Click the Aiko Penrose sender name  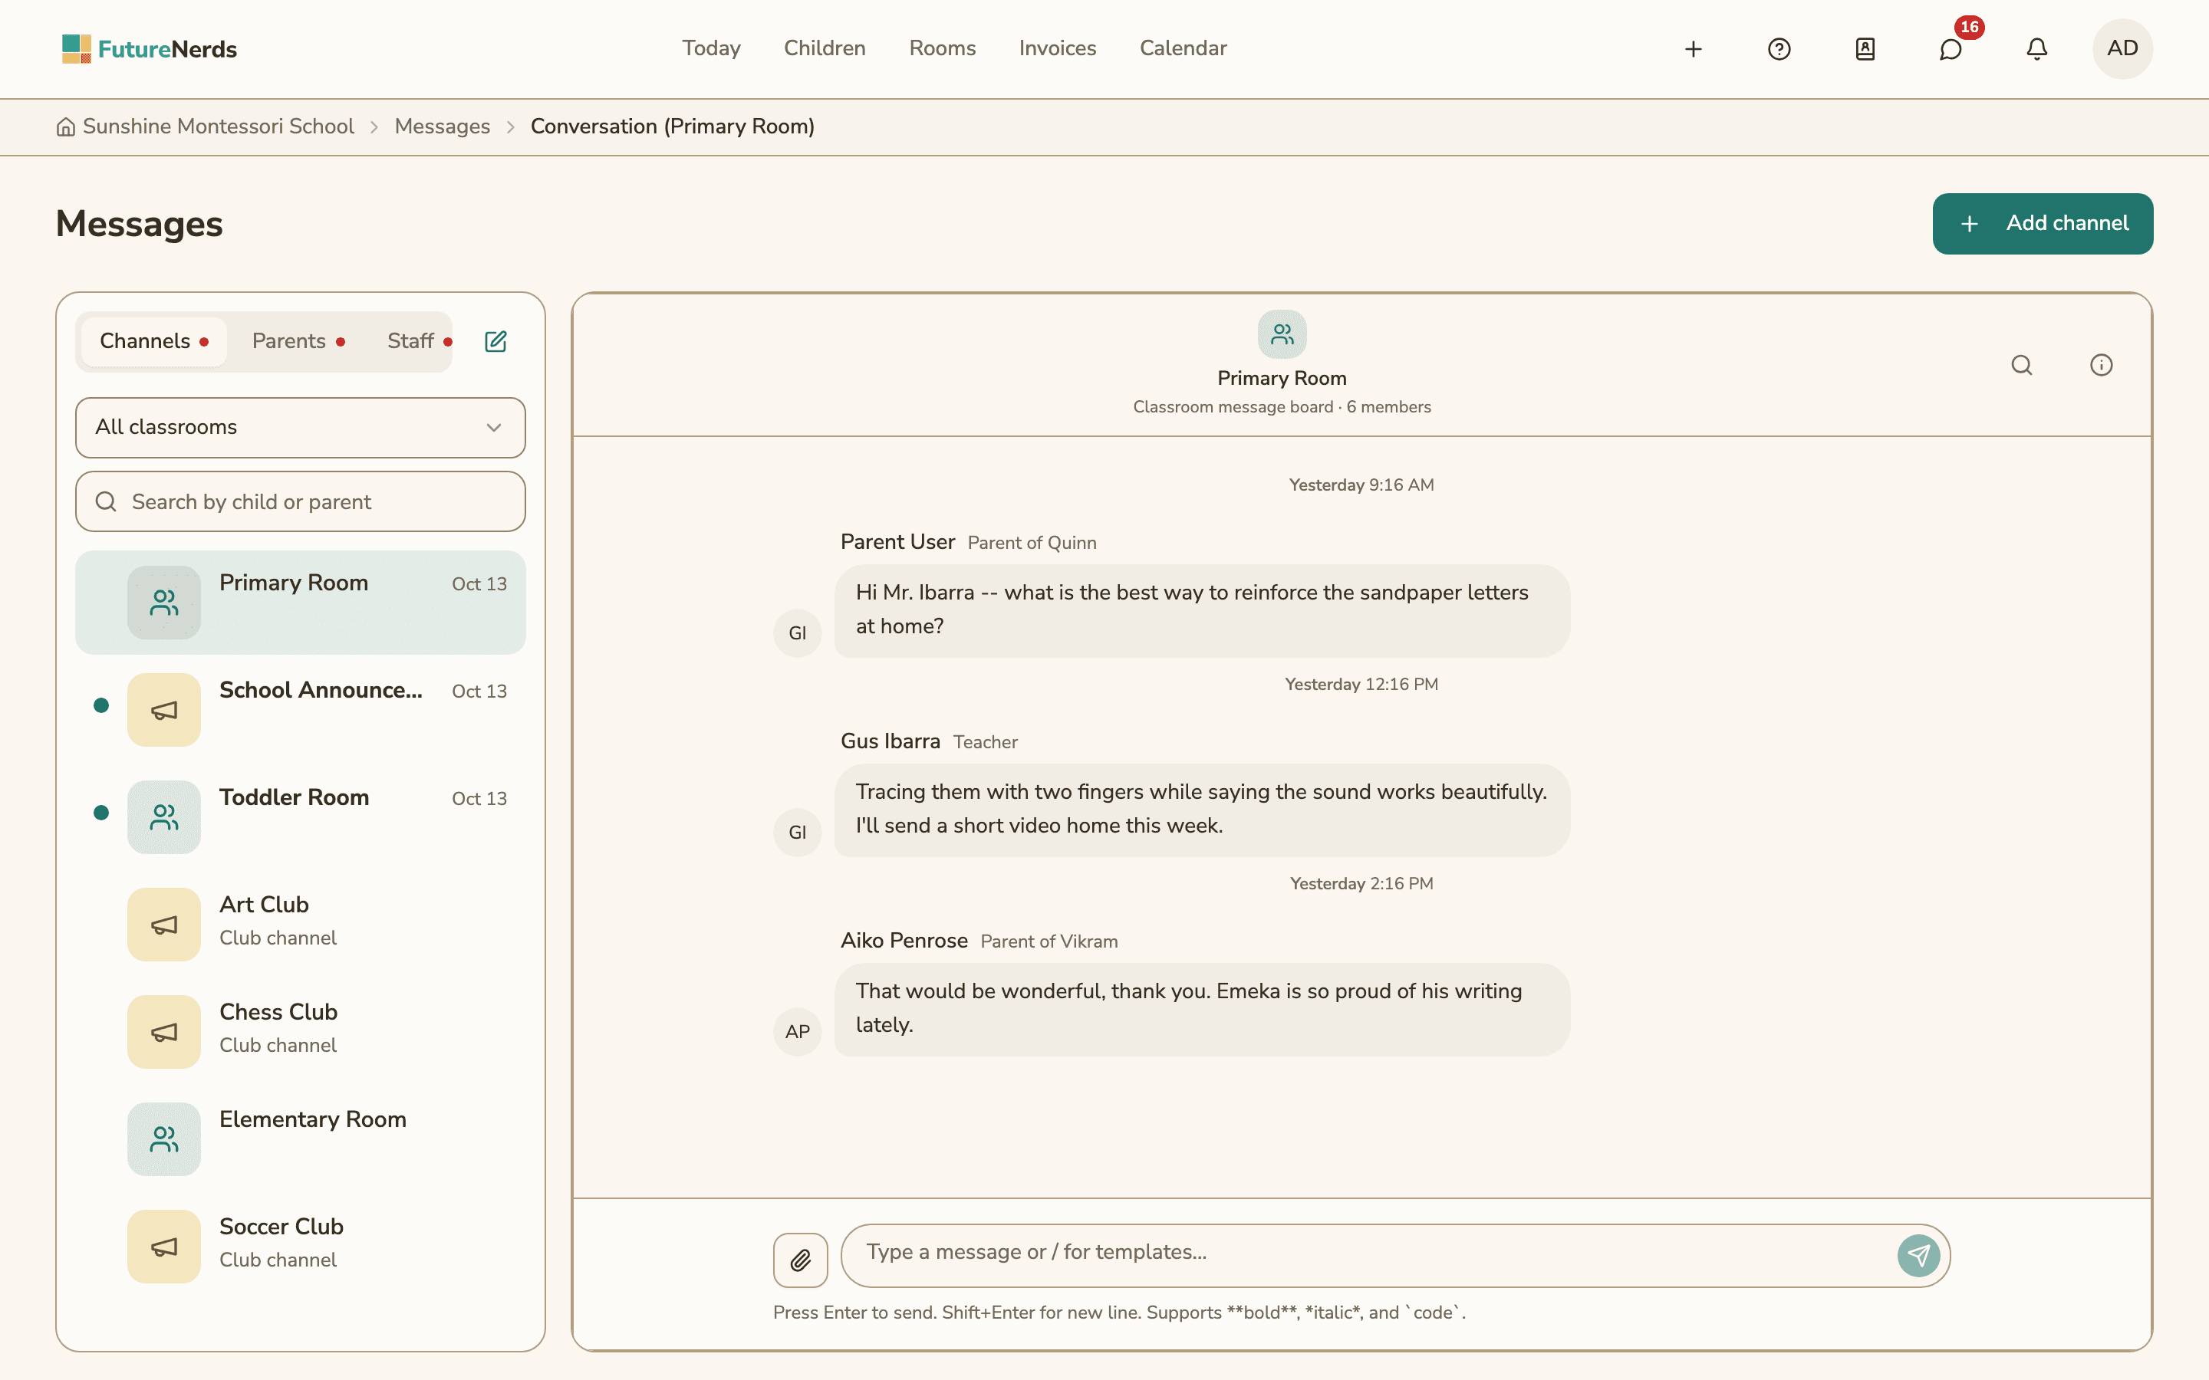pos(904,940)
